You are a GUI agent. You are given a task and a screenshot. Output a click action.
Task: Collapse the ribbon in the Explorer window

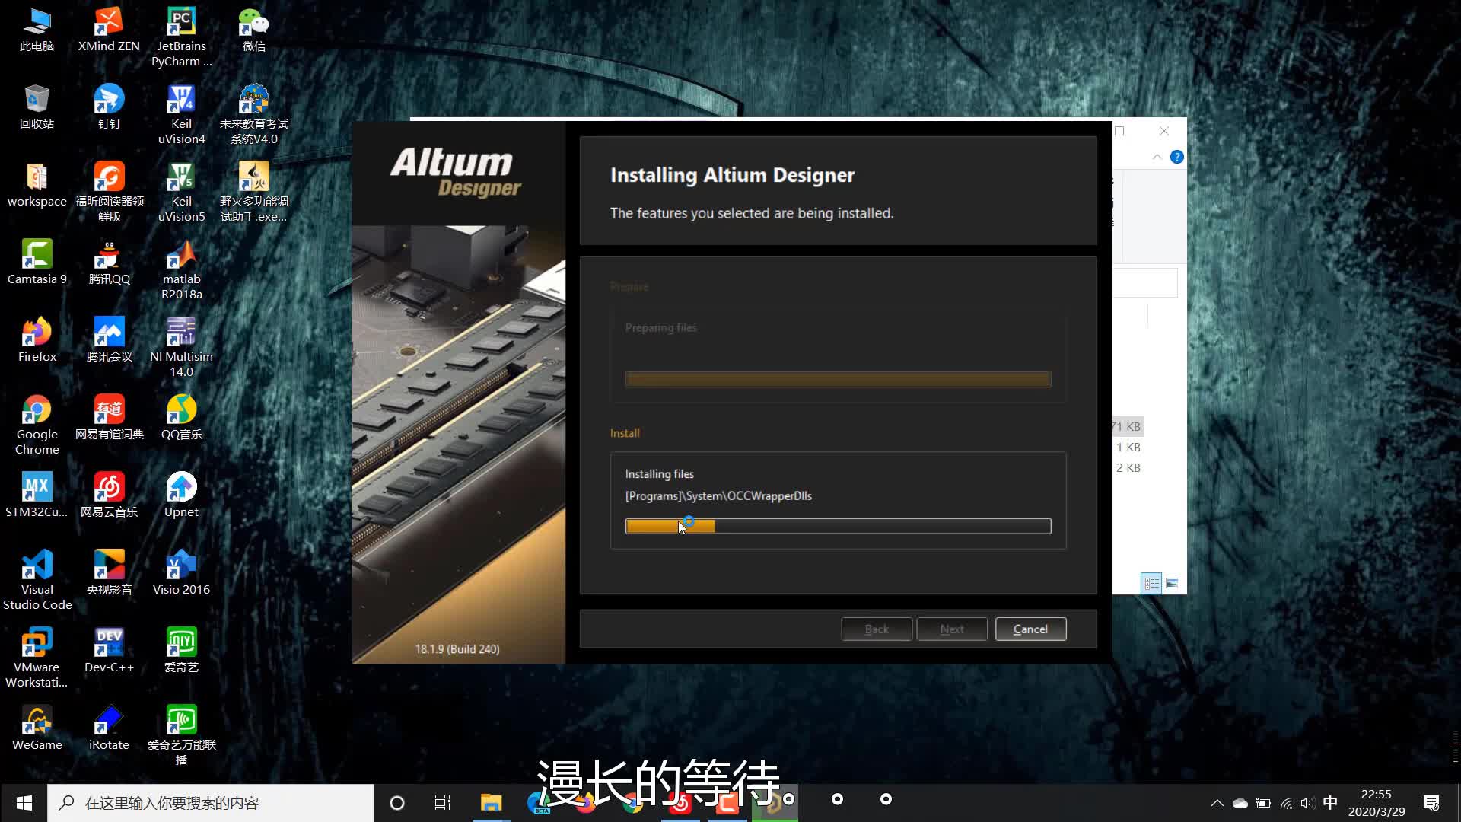pyautogui.click(x=1157, y=157)
